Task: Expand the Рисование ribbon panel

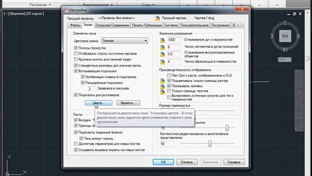Action: coord(40,4)
